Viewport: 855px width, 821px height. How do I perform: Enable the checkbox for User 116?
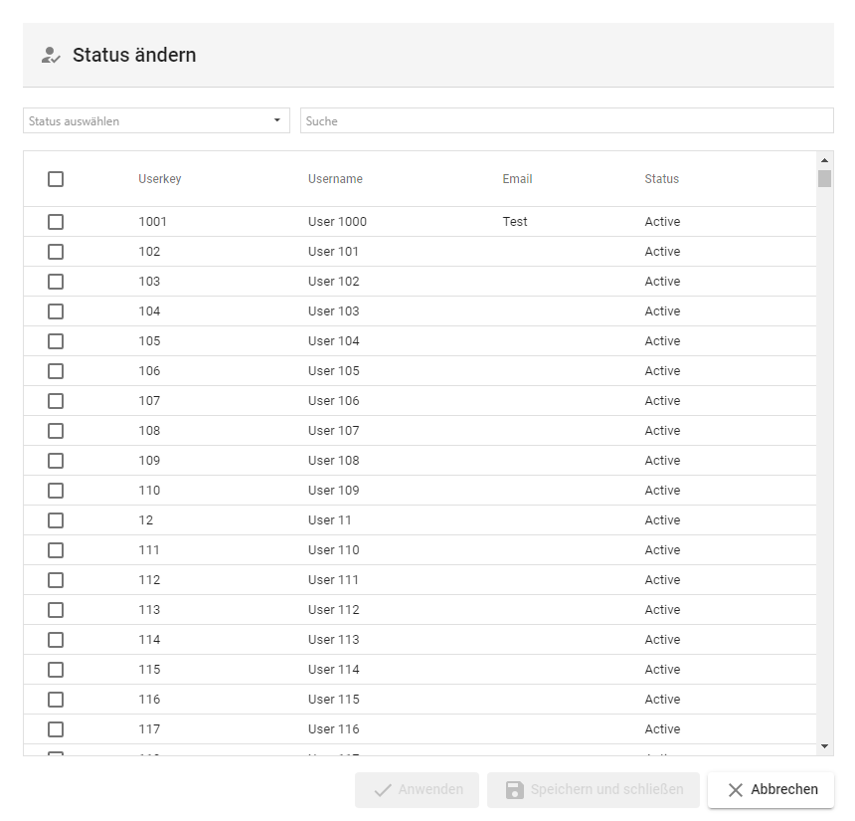tap(56, 729)
